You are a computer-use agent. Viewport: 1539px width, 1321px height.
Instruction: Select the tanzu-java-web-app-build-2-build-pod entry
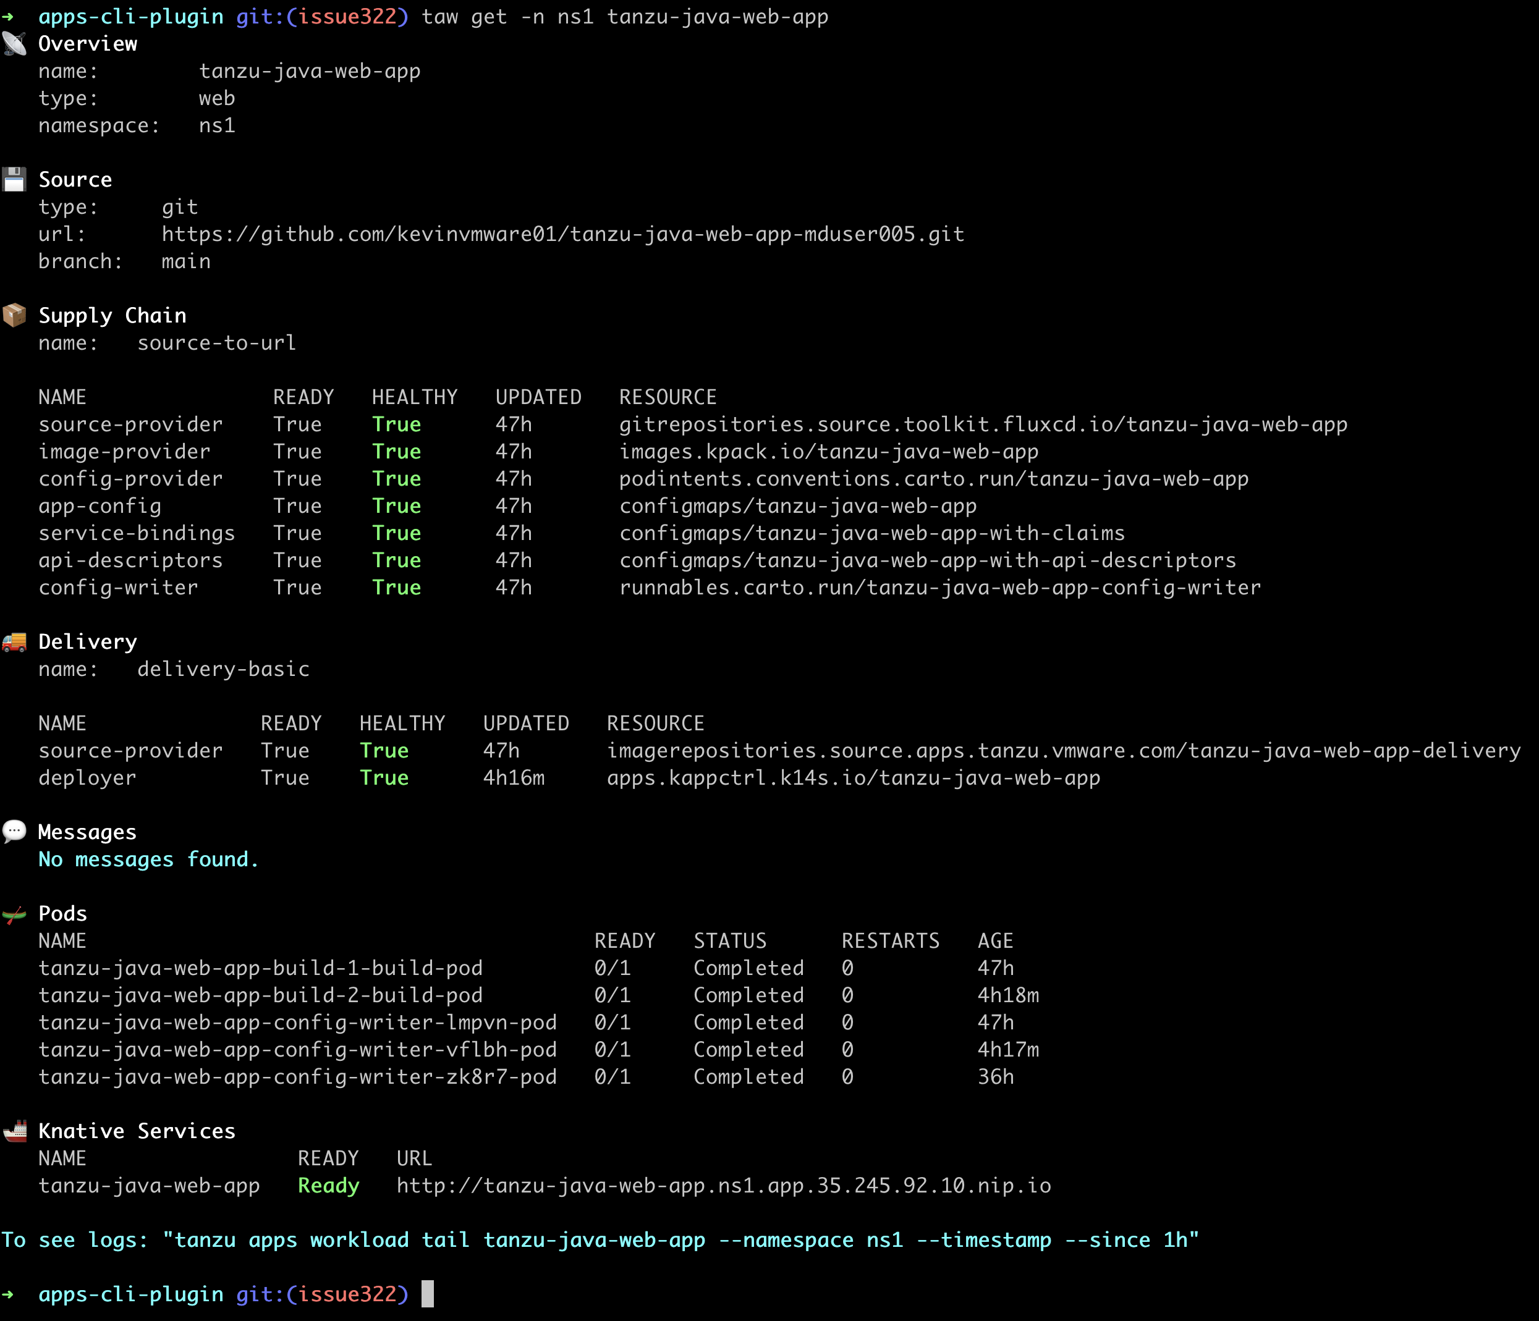[261, 995]
